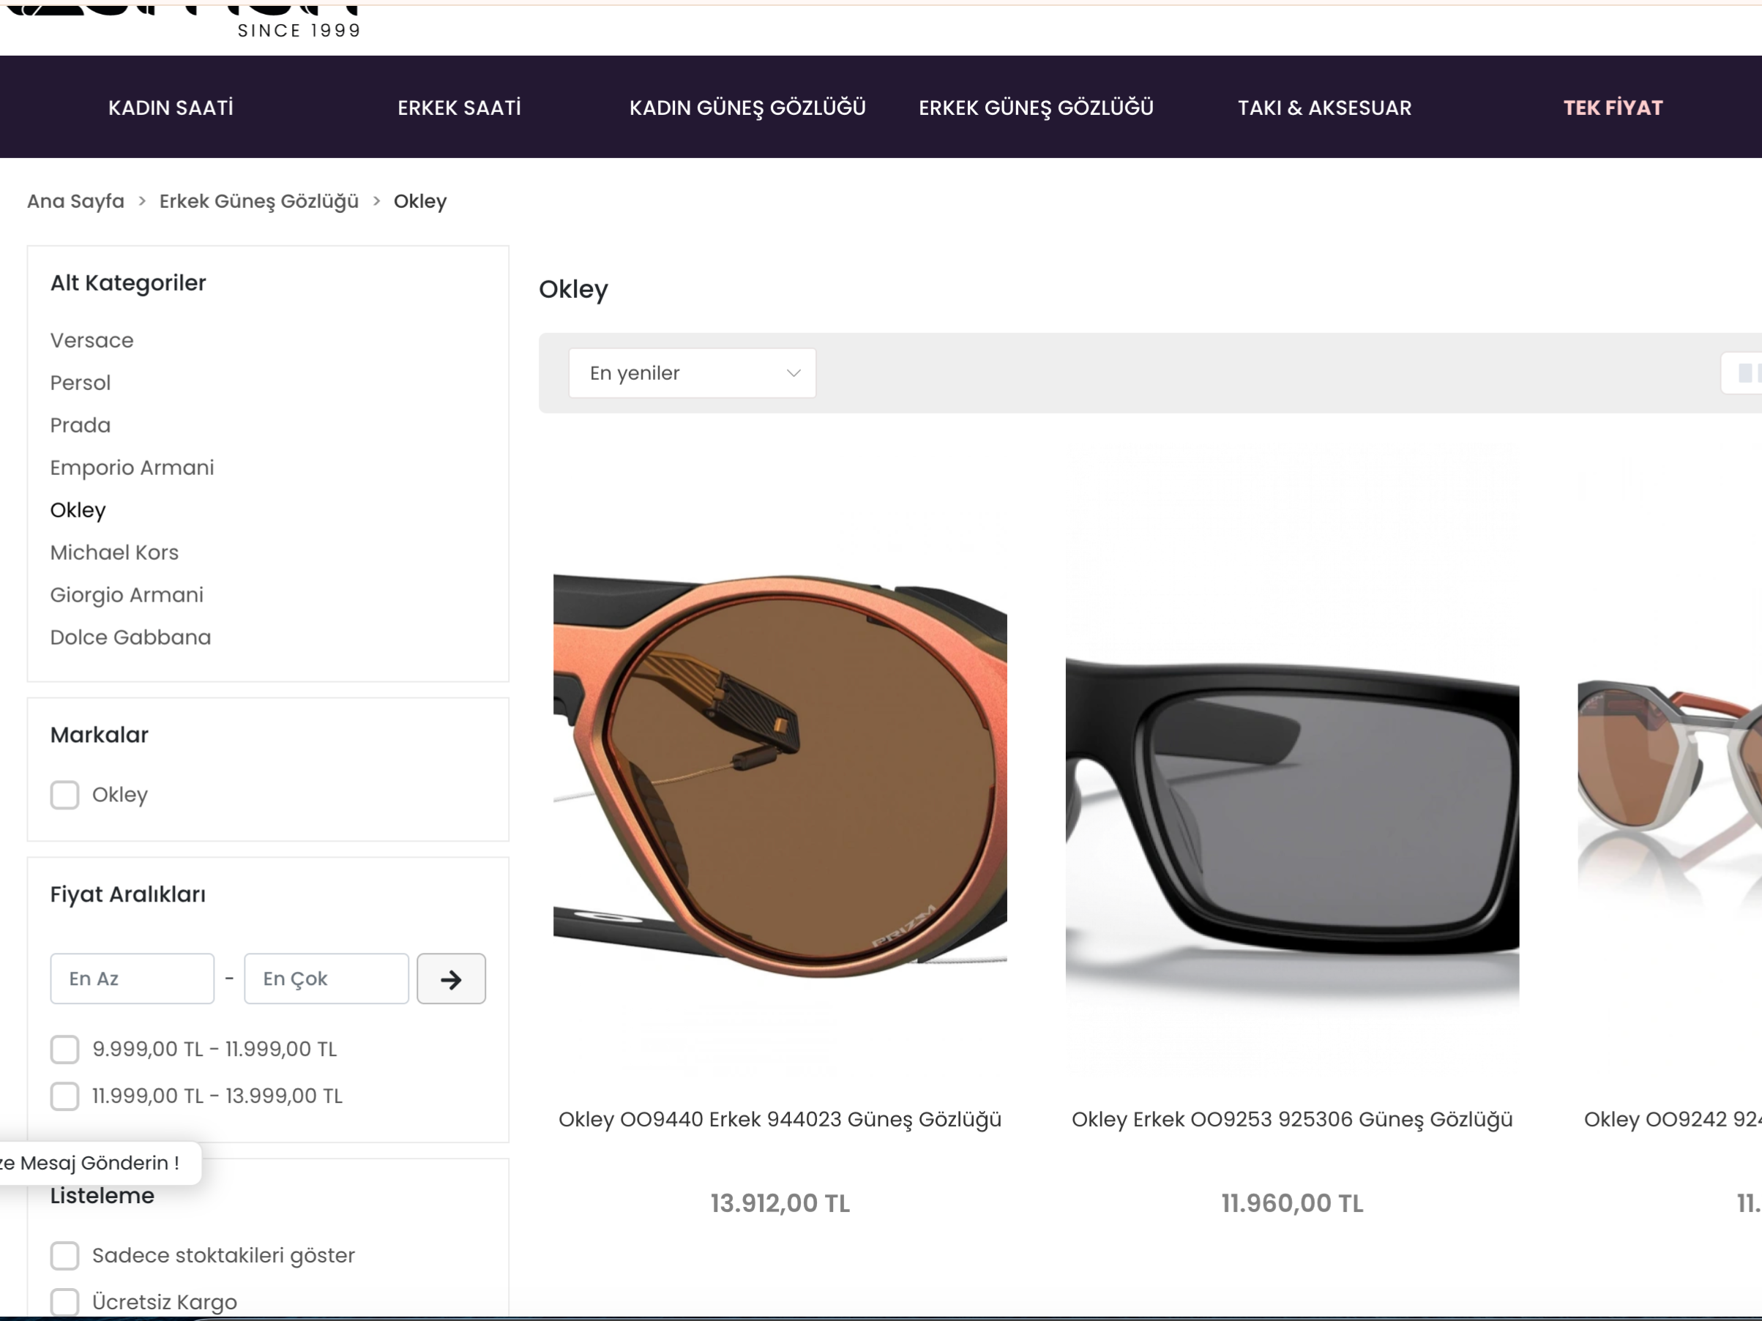Image resolution: width=1762 pixels, height=1321 pixels.
Task: Click the En Çok maximum price field
Action: coord(326,978)
